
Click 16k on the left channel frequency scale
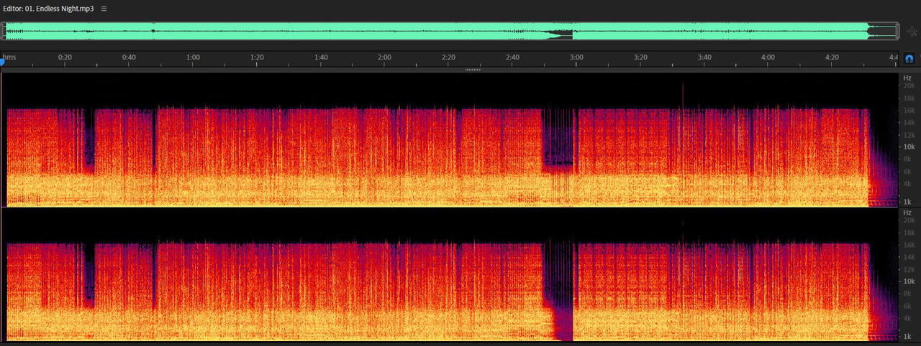909,111
